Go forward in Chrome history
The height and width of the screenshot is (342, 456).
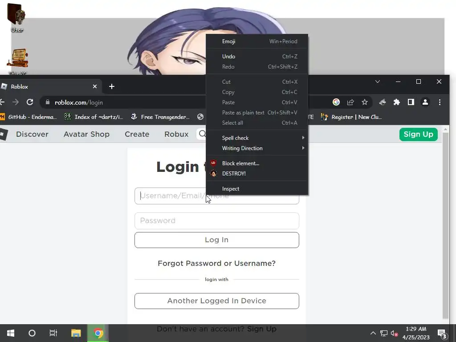tap(16, 102)
